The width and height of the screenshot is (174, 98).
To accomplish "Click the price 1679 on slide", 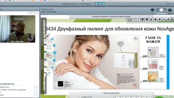I will click(134, 85).
